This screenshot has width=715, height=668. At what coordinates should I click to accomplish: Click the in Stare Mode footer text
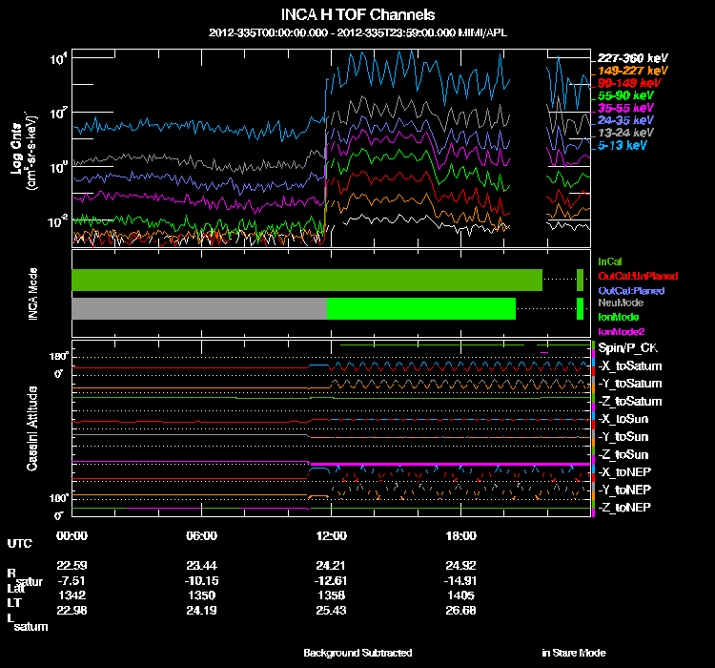573,653
